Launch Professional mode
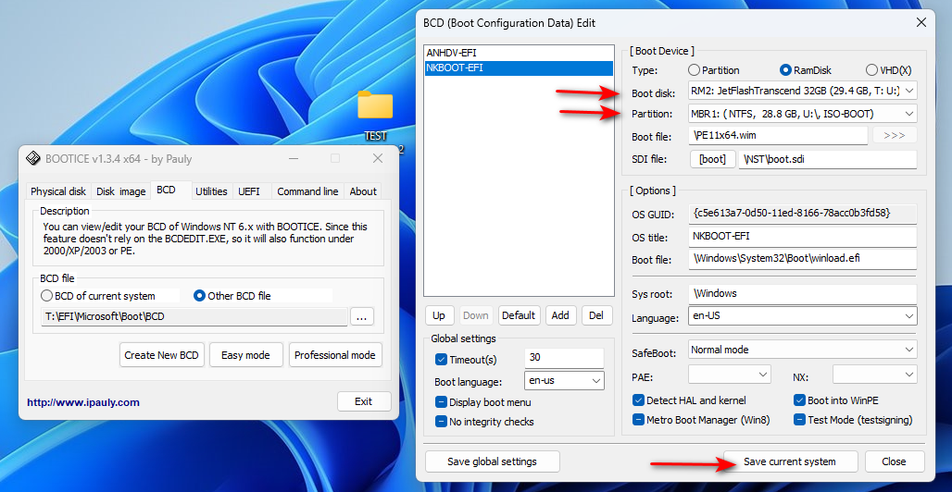 click(335, 355)
